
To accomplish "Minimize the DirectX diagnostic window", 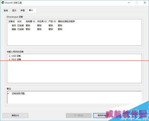I will pos(129,3).
